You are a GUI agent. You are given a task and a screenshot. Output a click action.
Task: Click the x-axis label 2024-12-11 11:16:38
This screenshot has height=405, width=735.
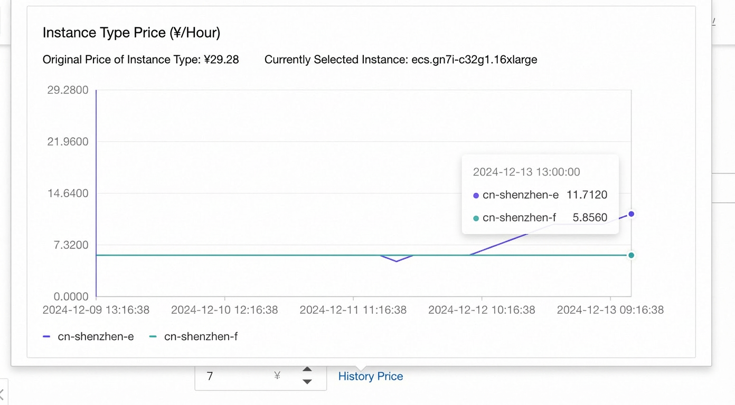point(353,310)
